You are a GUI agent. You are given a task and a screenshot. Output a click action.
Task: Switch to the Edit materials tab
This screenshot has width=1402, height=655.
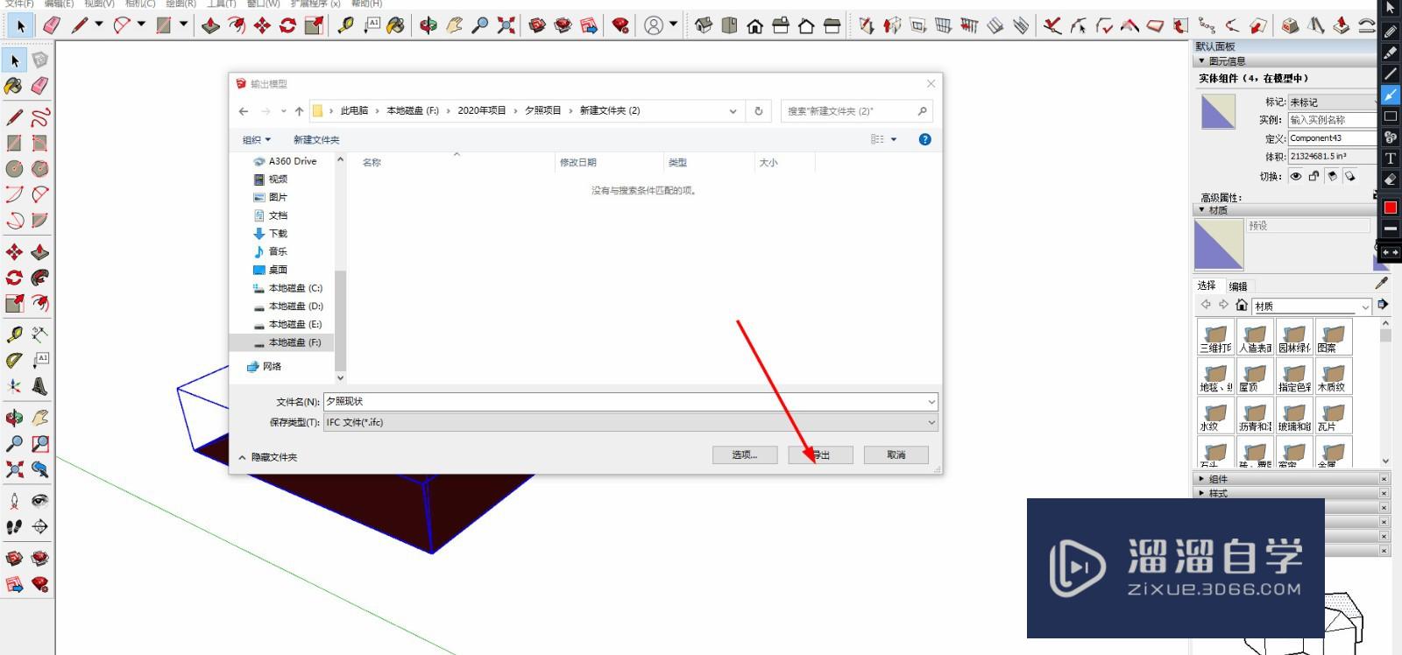point(1237,286)
